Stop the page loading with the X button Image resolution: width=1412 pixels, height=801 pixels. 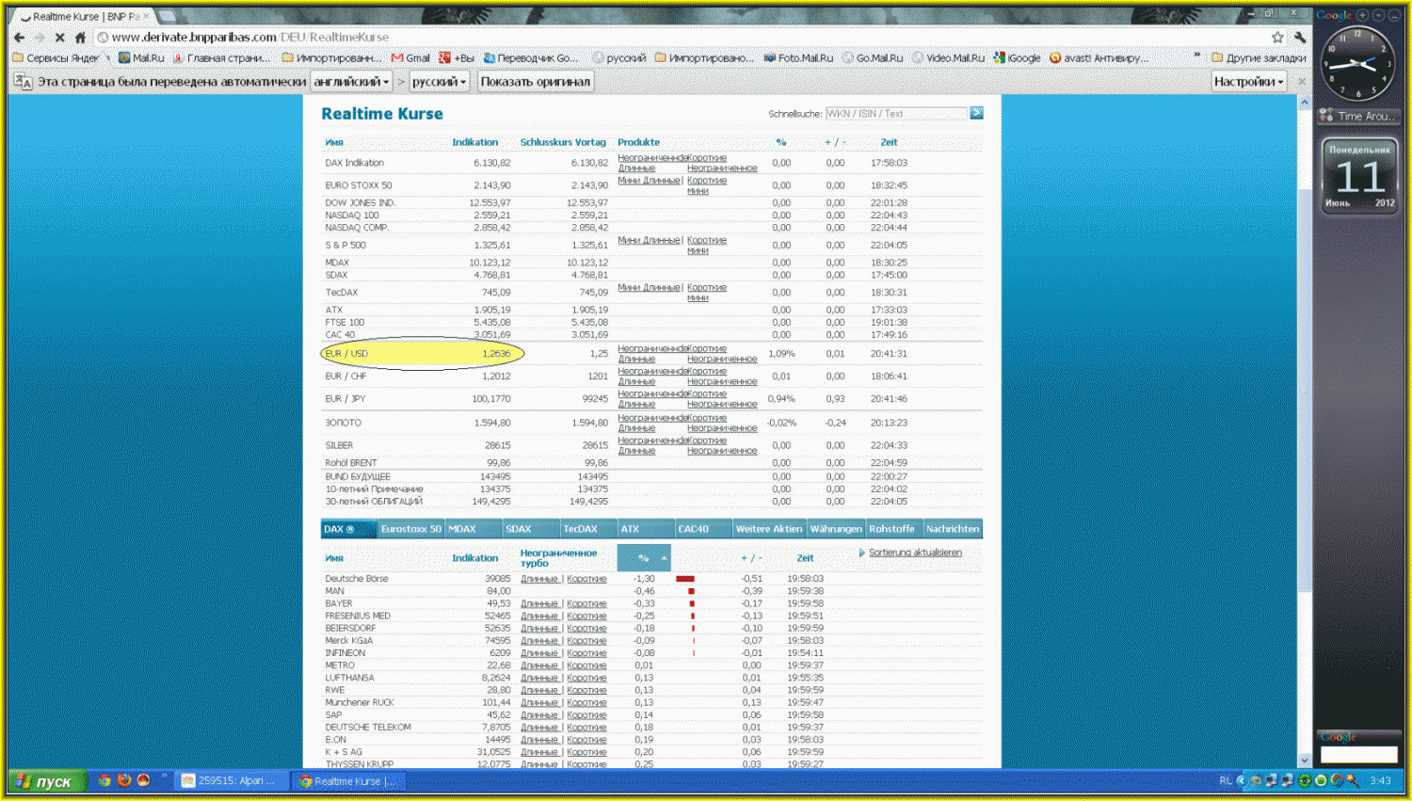coord(59,38)
